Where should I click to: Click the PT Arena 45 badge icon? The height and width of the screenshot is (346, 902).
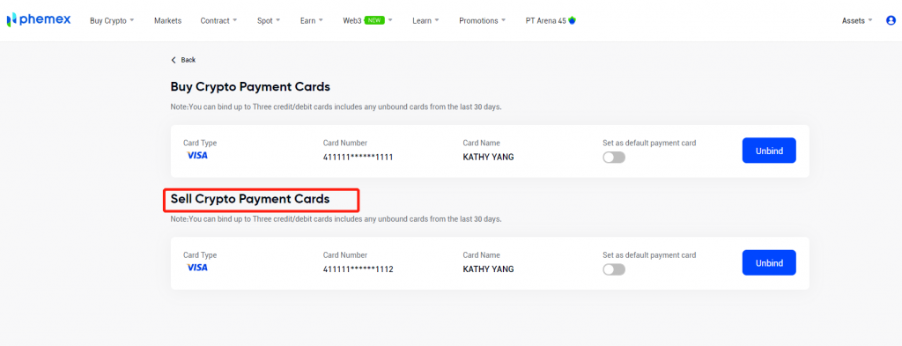point(572,20)
